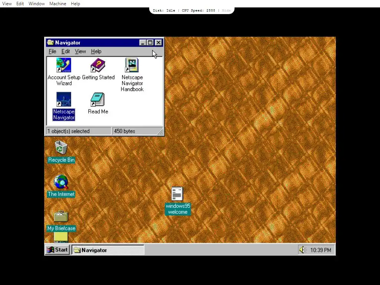Click the Navigator window title bar text
380x285 pixels.
point(68,43)
